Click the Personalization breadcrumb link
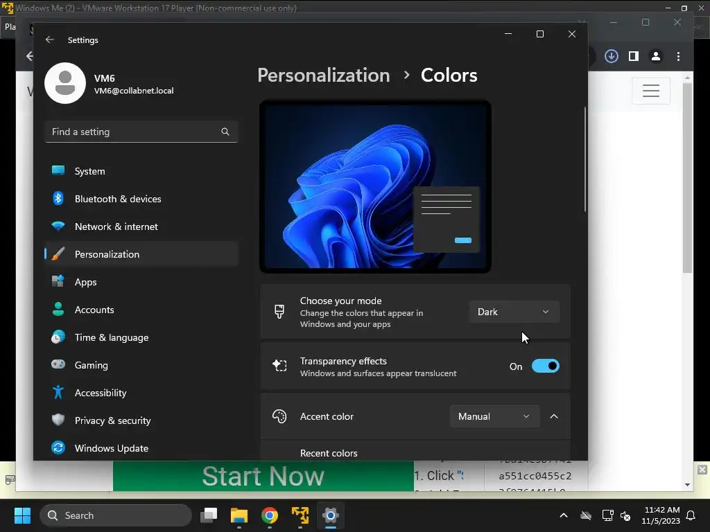This screenshot has width=710, height=532. tap(323, 75)
